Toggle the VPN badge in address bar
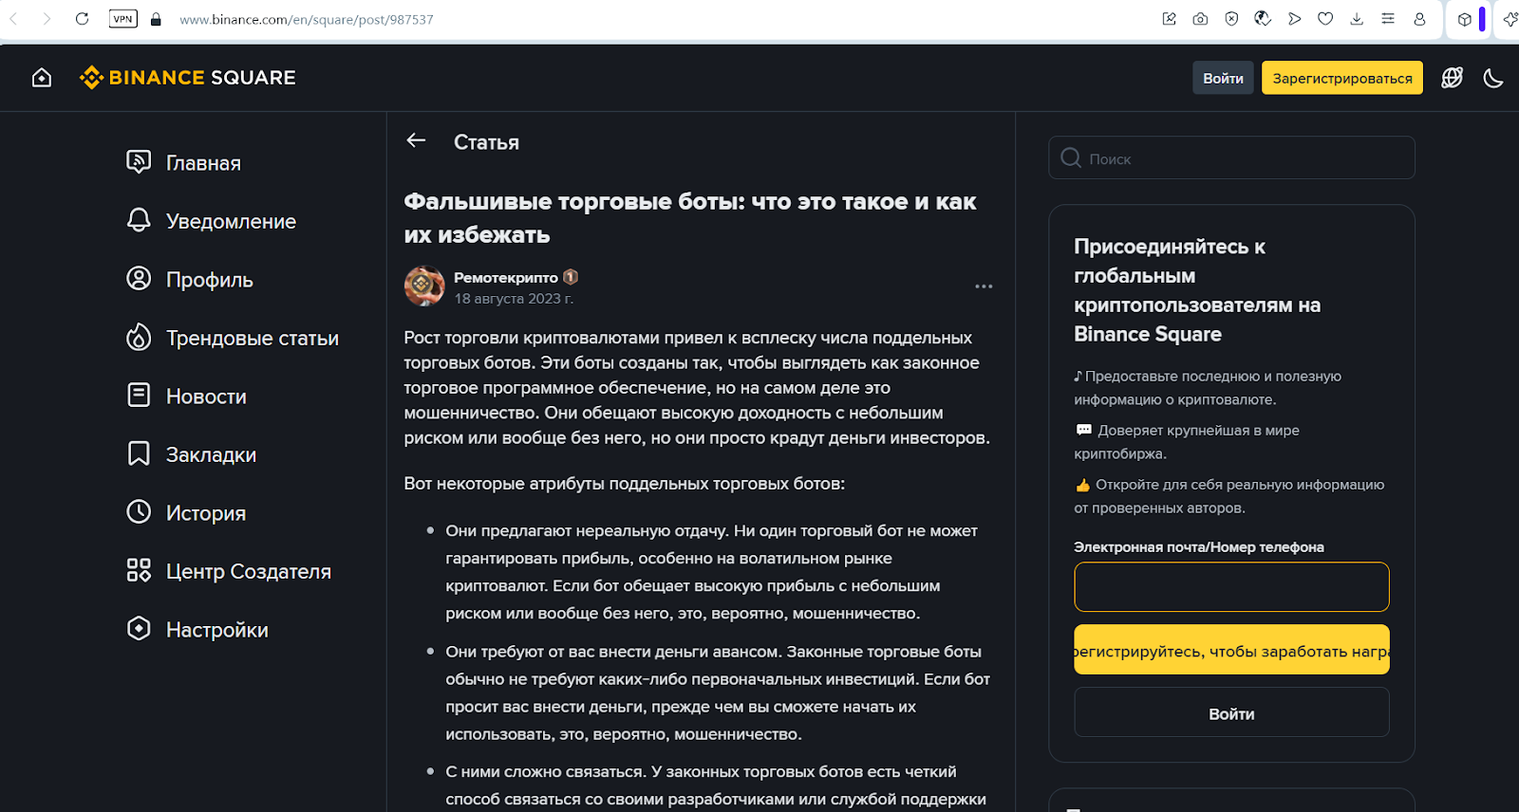 pyautogui.click(x=122, y=18)
